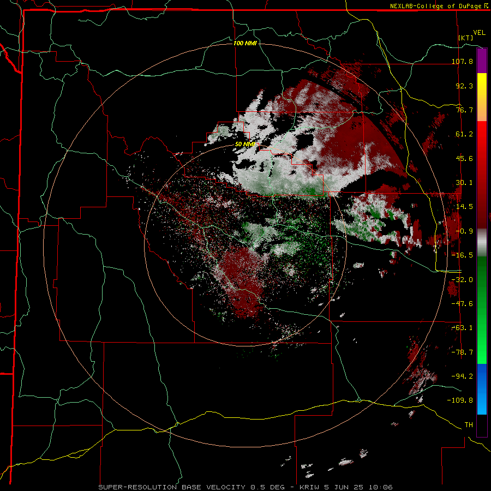Click the -63.1 velocity scale value

462,328
